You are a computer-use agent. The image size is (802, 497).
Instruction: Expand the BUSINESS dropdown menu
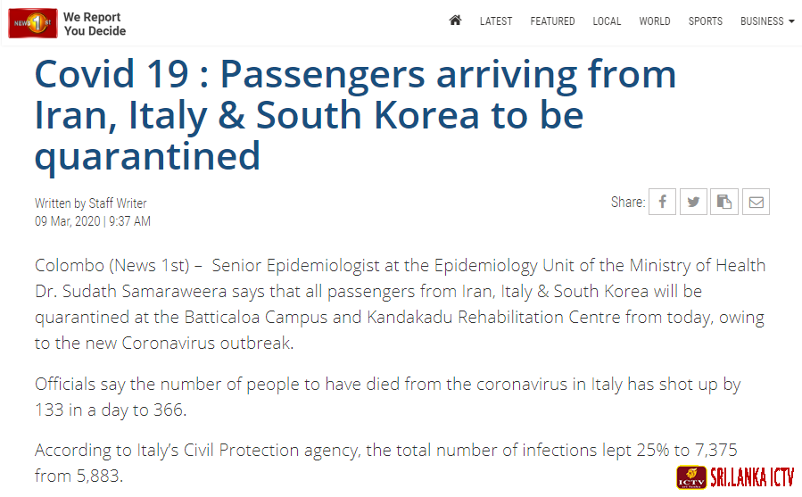pos(767,21)
